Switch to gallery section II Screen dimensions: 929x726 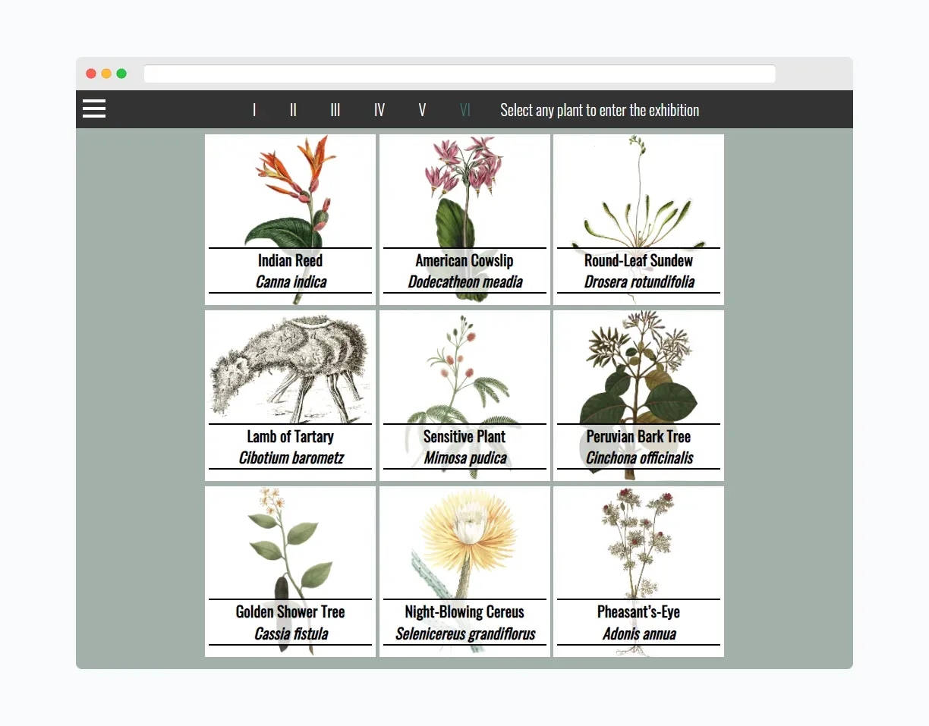(293, 109)
